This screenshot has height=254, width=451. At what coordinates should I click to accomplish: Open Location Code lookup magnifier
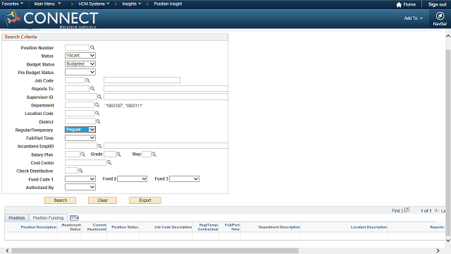97,113
